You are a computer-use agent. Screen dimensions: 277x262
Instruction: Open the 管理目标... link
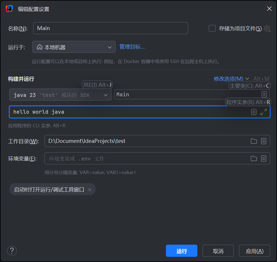[x=132, y=47]
